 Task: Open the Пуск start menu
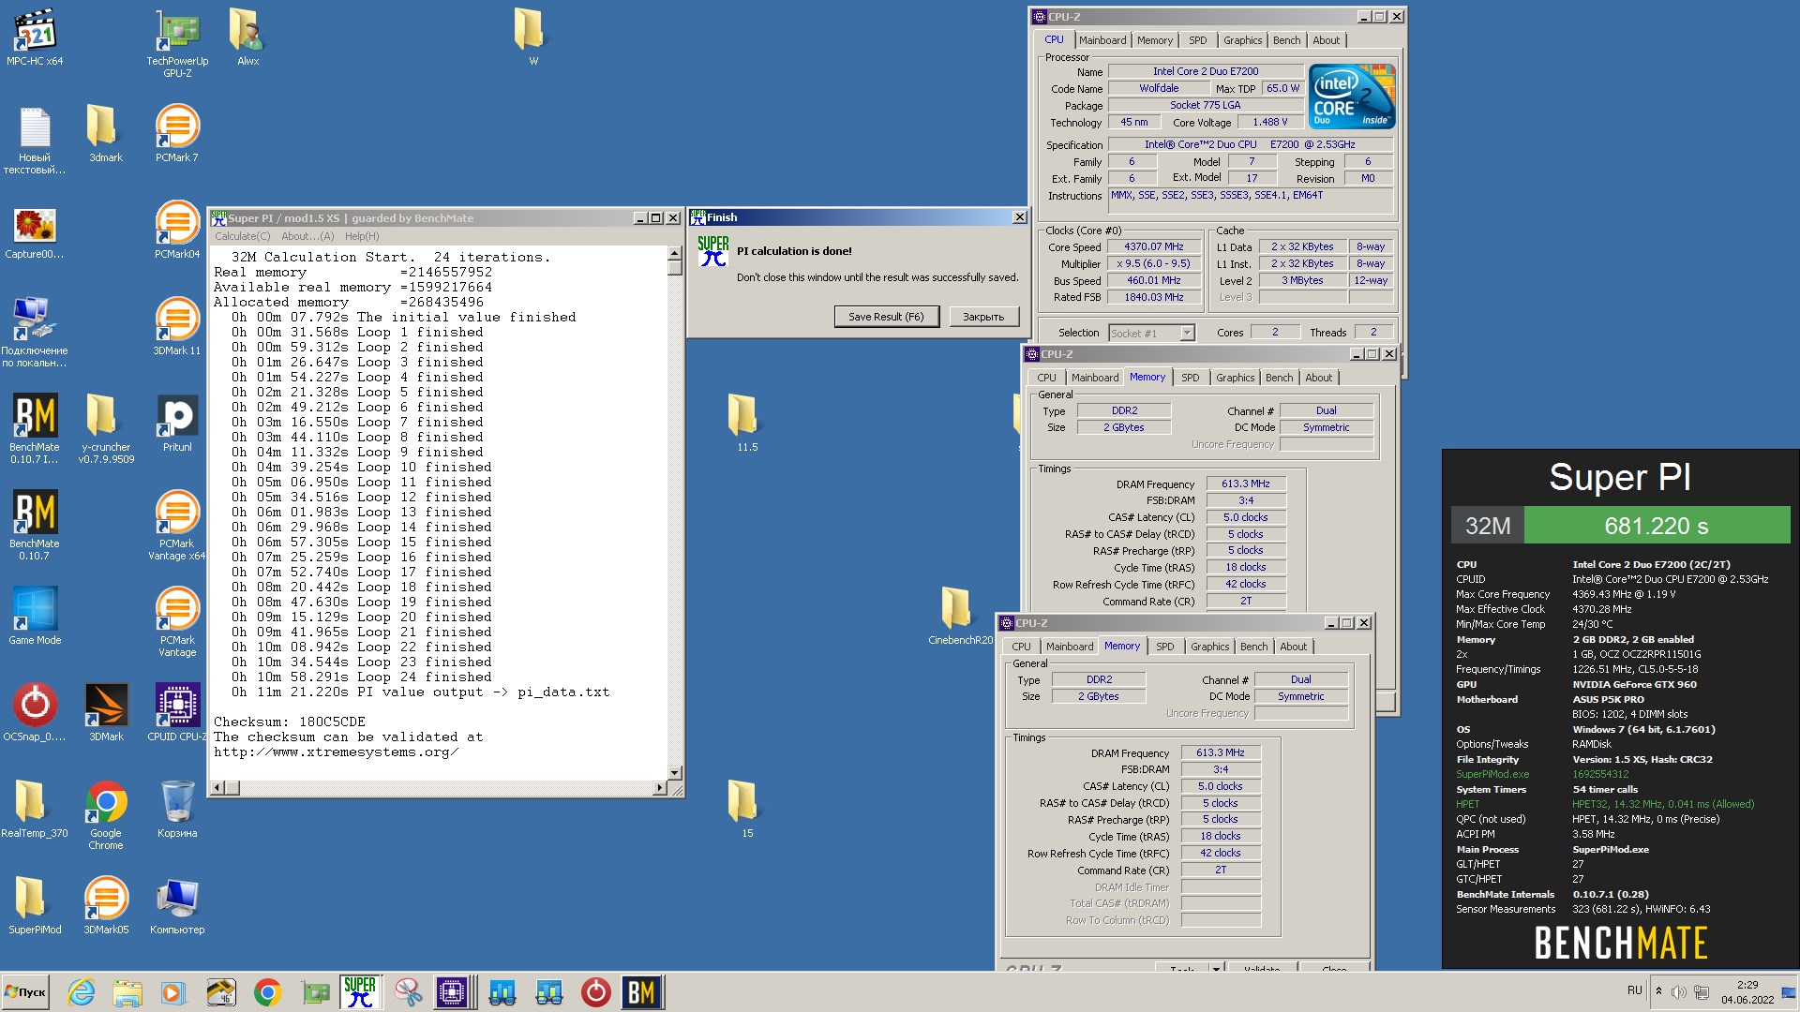[26, 992]
